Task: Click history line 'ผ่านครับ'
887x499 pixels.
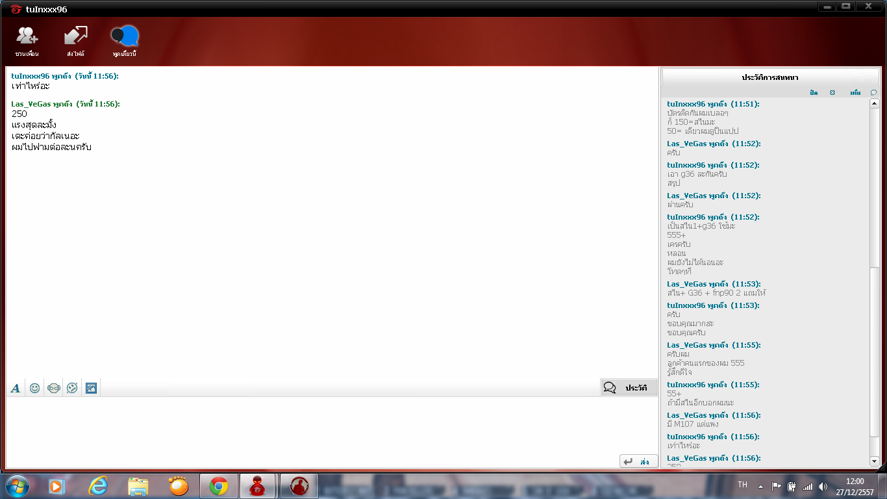Action: point(680,205)
